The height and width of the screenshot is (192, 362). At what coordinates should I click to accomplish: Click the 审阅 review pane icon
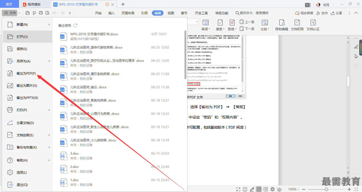205,23
